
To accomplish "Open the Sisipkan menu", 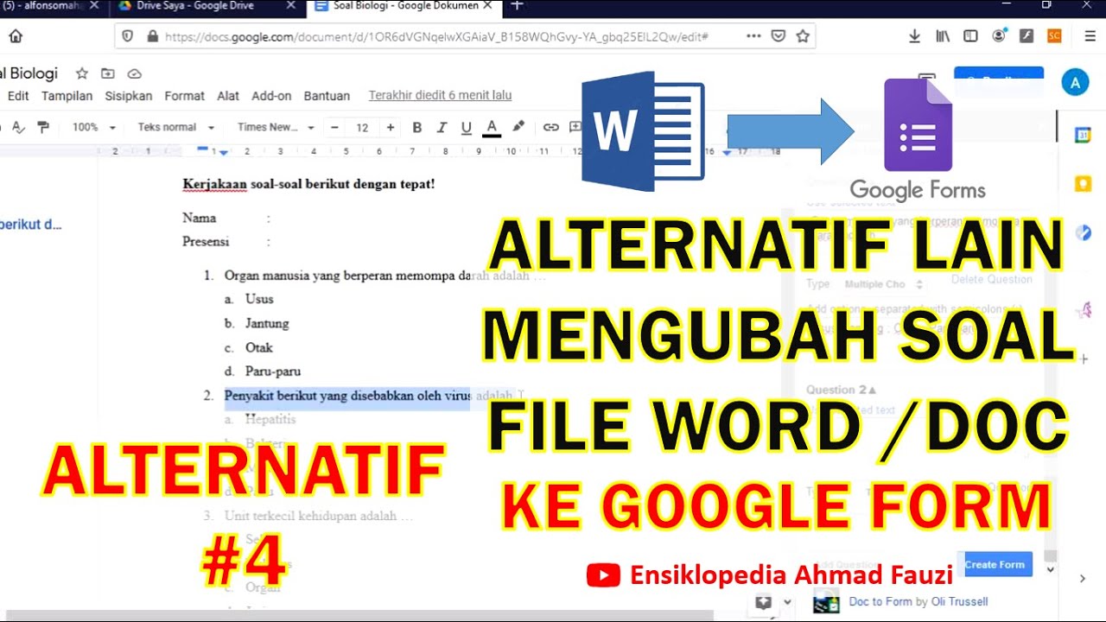I will pos(129,96).
